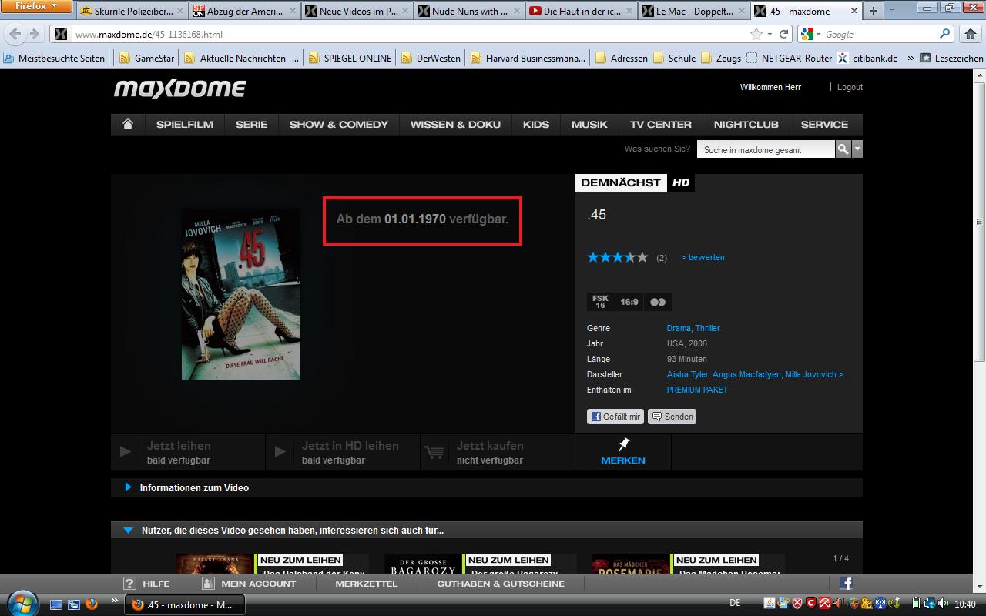Open the NIGHTCLUB menu

point(746,124)
